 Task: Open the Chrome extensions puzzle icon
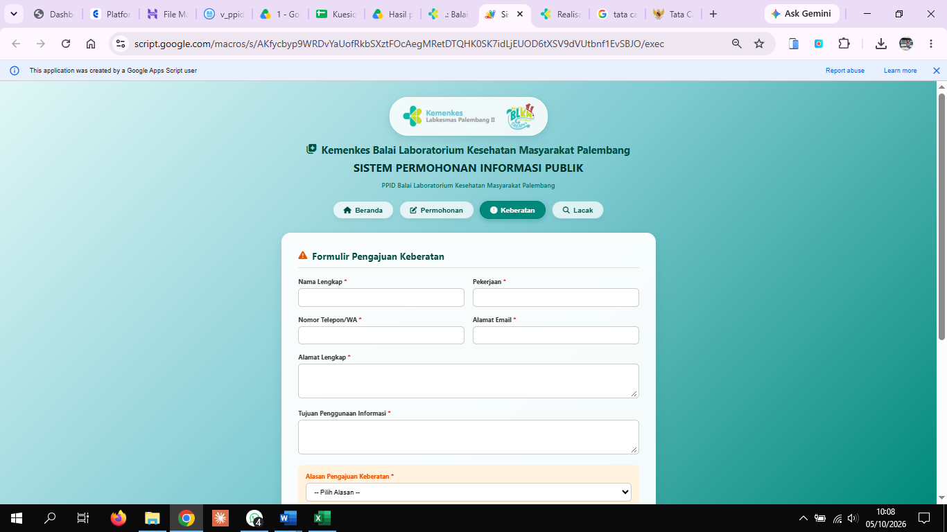point(844,44)
